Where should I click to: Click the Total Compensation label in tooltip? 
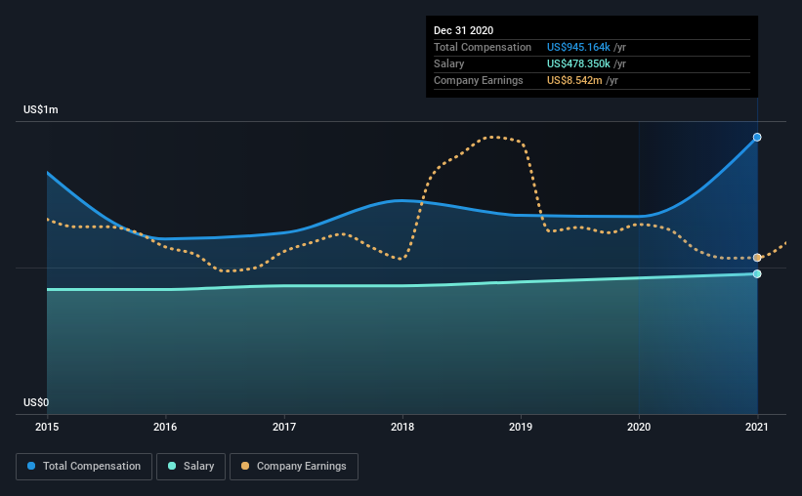[483, 47]
